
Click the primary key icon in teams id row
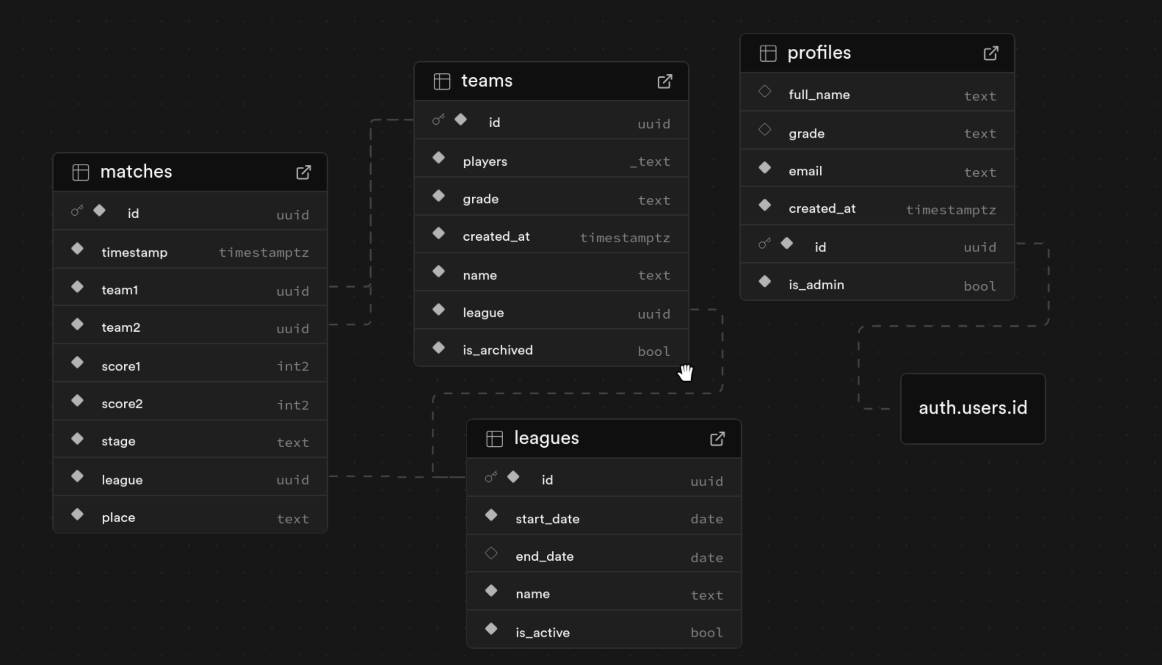point(438,120)
